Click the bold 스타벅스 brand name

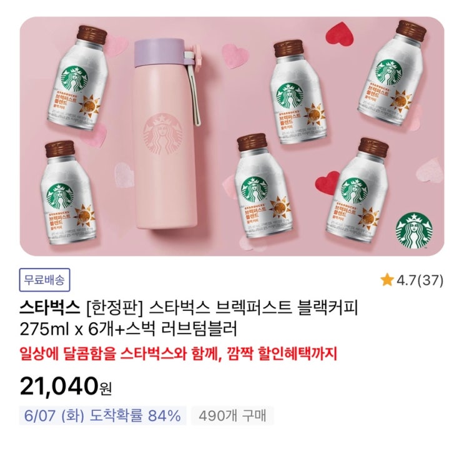click(x=50, y=308)
